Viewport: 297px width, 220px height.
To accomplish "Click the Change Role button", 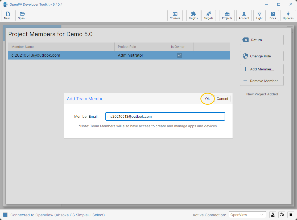I will [262, 56].
